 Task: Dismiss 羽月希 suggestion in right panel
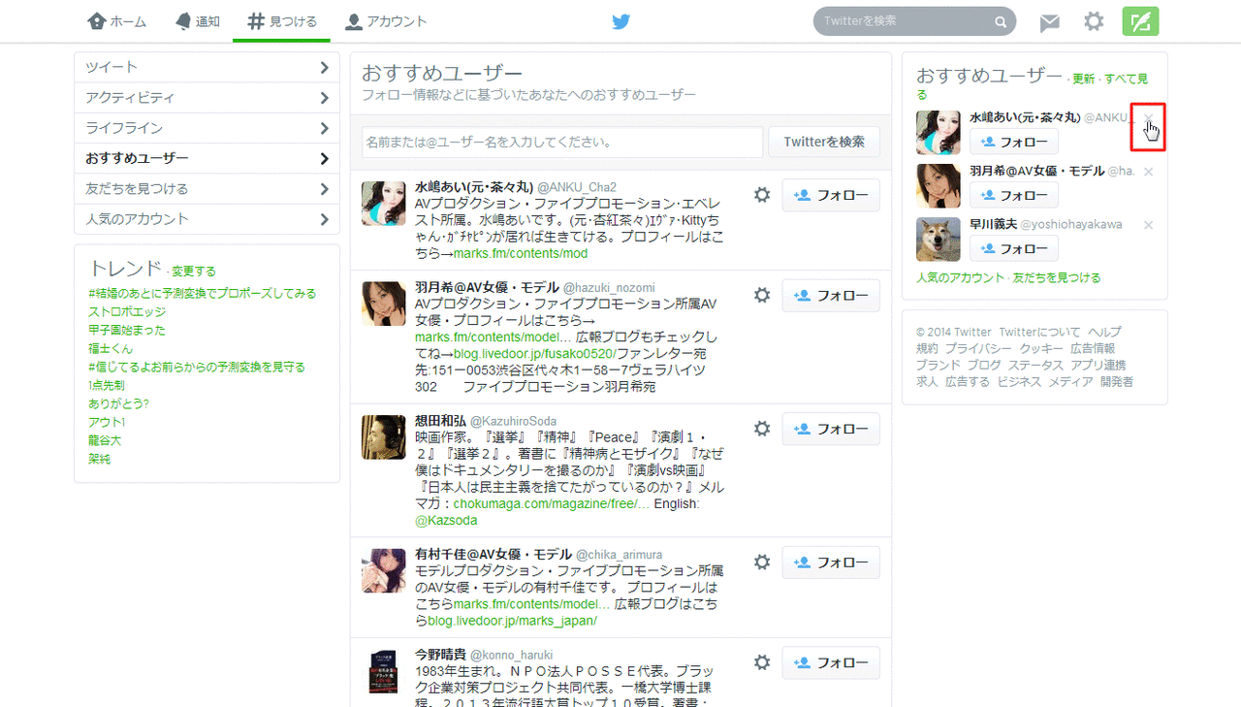click(1149, 172)
